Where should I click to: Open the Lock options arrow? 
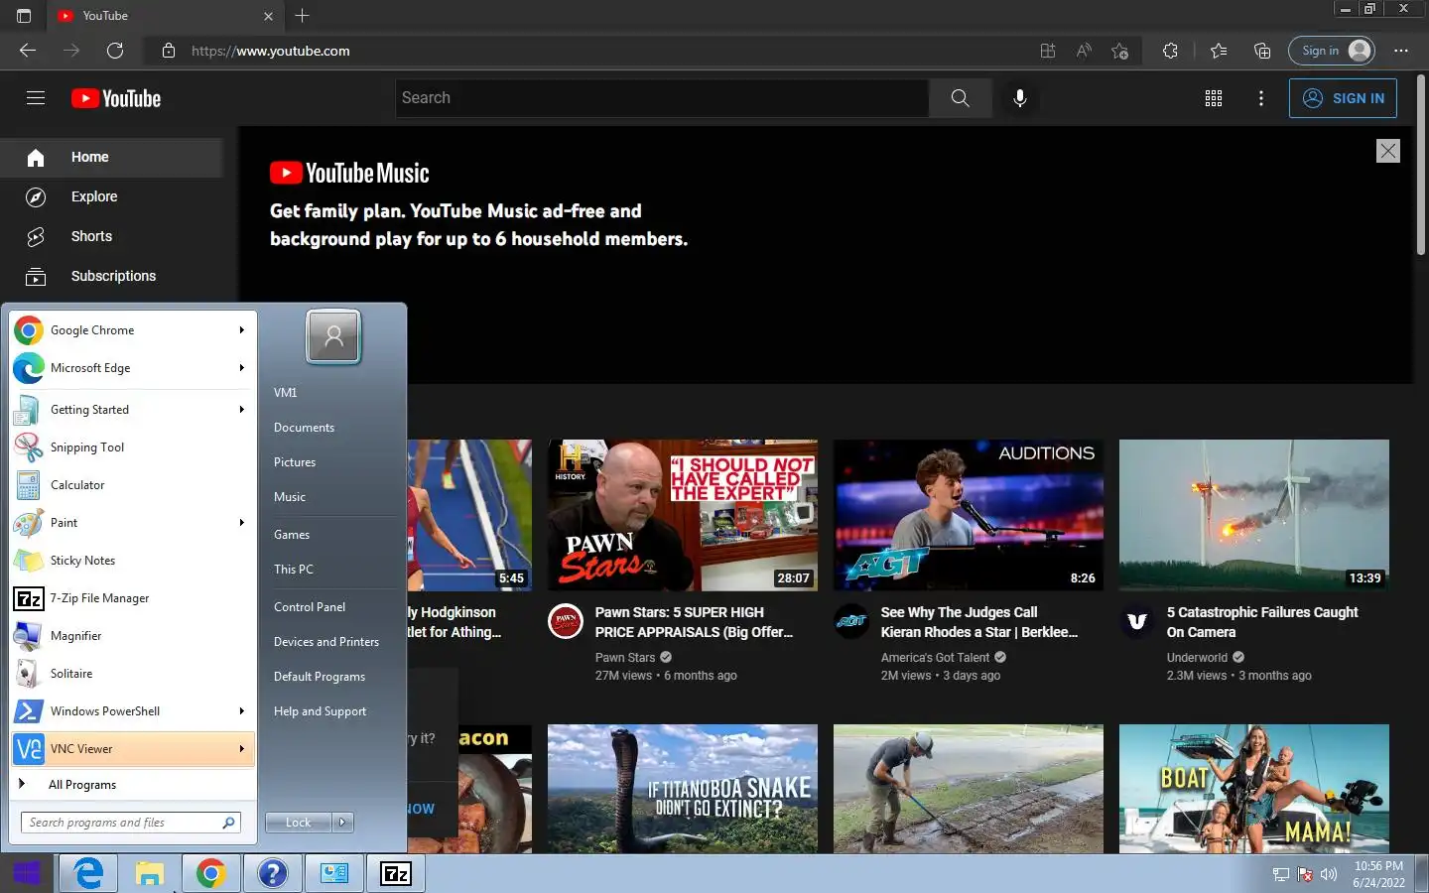point(342,823)
